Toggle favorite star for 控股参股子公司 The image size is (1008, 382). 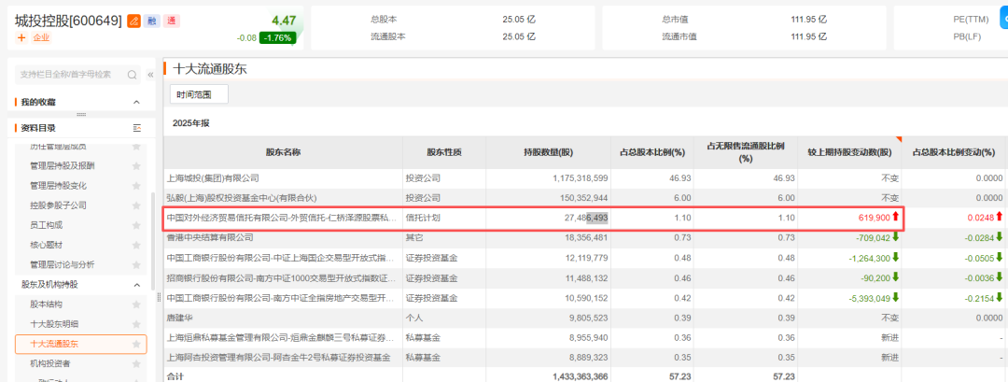click(x=137, y=205)
